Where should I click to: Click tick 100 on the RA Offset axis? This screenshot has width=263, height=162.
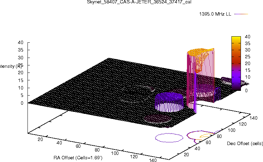115,153
